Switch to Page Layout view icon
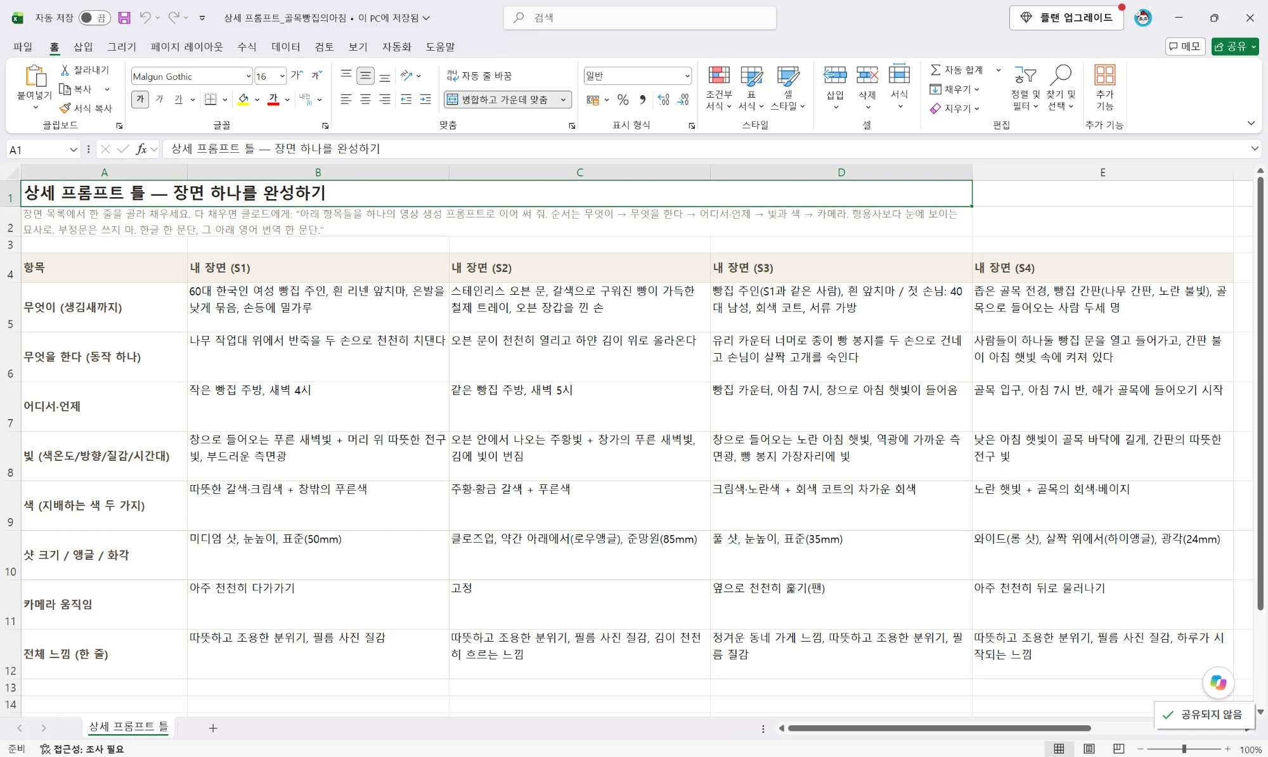The width and height of the screenshot is (1268, 757). (1089, 749)
